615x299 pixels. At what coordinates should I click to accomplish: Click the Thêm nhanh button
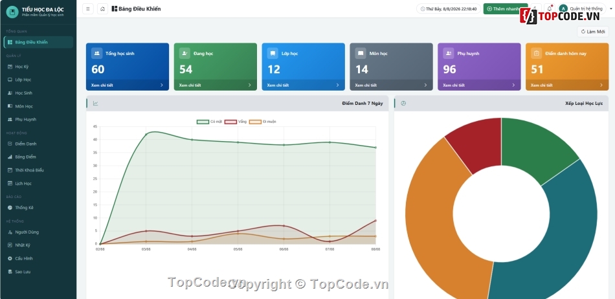pyautogui.click(x=505, y=8)
